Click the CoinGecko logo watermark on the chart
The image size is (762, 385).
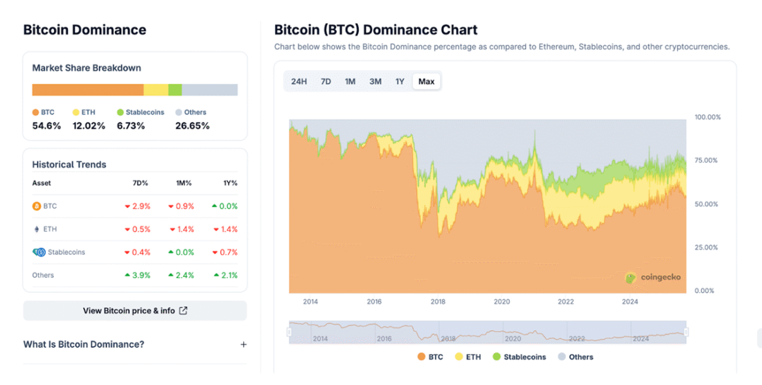630,277
